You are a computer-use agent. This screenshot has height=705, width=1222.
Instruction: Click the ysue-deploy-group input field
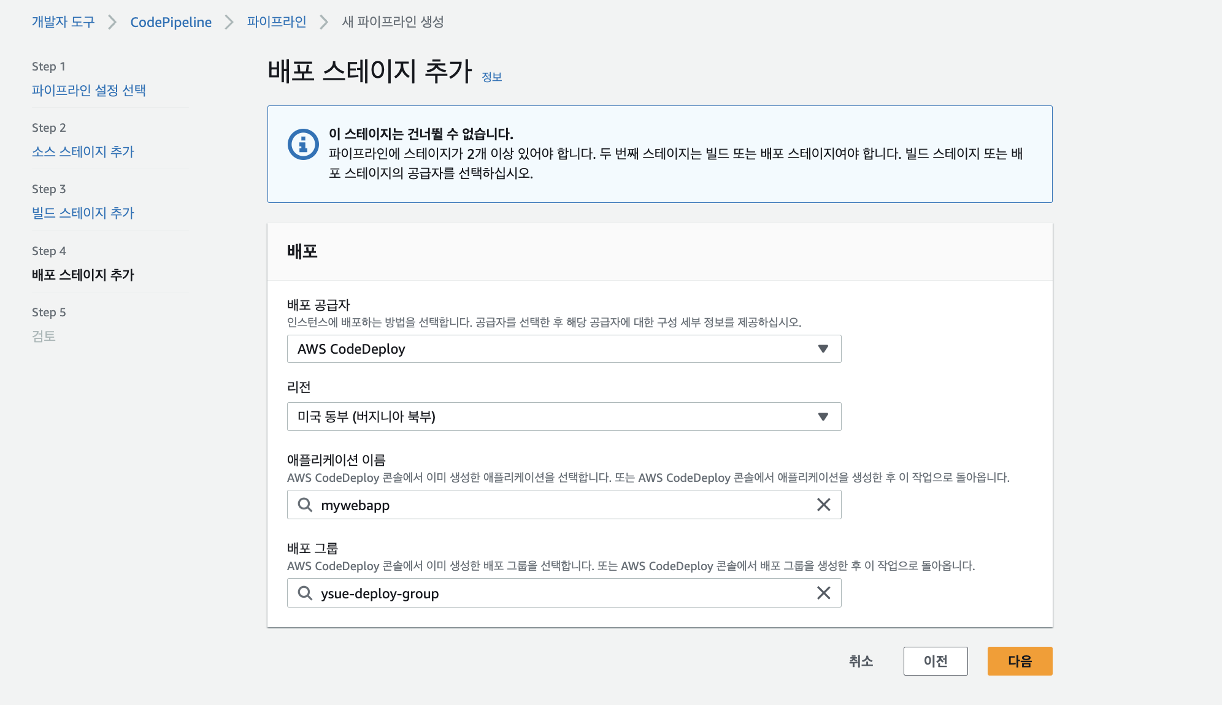coord(564,593)
